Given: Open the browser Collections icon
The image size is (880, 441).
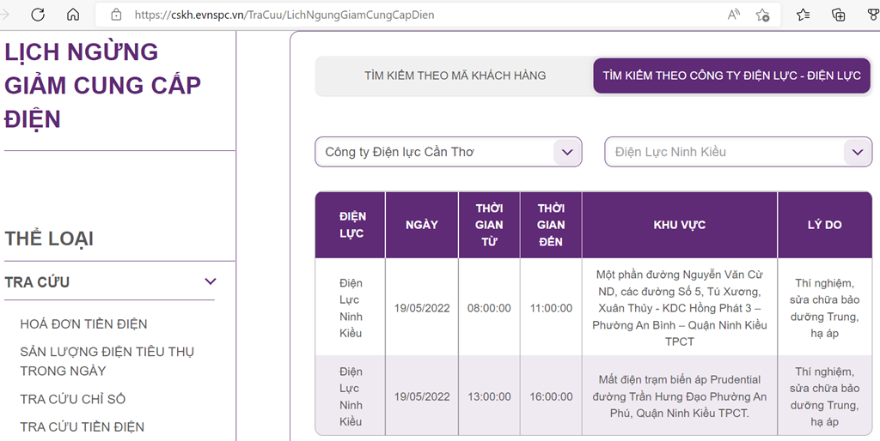Looking at the screenshot, I should pos(838,15).
